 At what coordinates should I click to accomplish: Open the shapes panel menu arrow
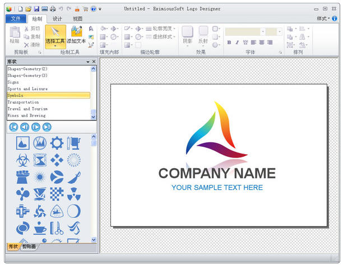88,62
